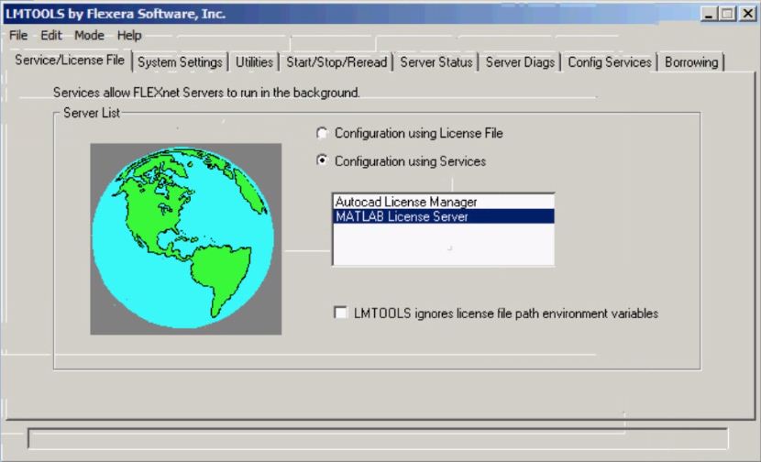Open the Server Status tab
The width and height of the screenshot is (761, 462).
point(436,62)
